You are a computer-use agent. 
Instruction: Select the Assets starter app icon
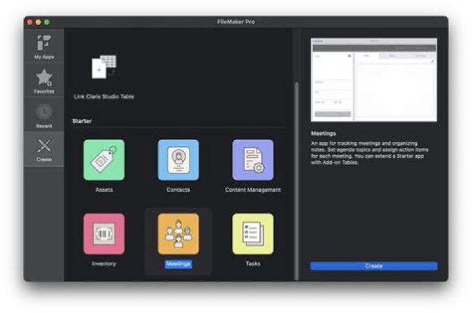(104, 160)
